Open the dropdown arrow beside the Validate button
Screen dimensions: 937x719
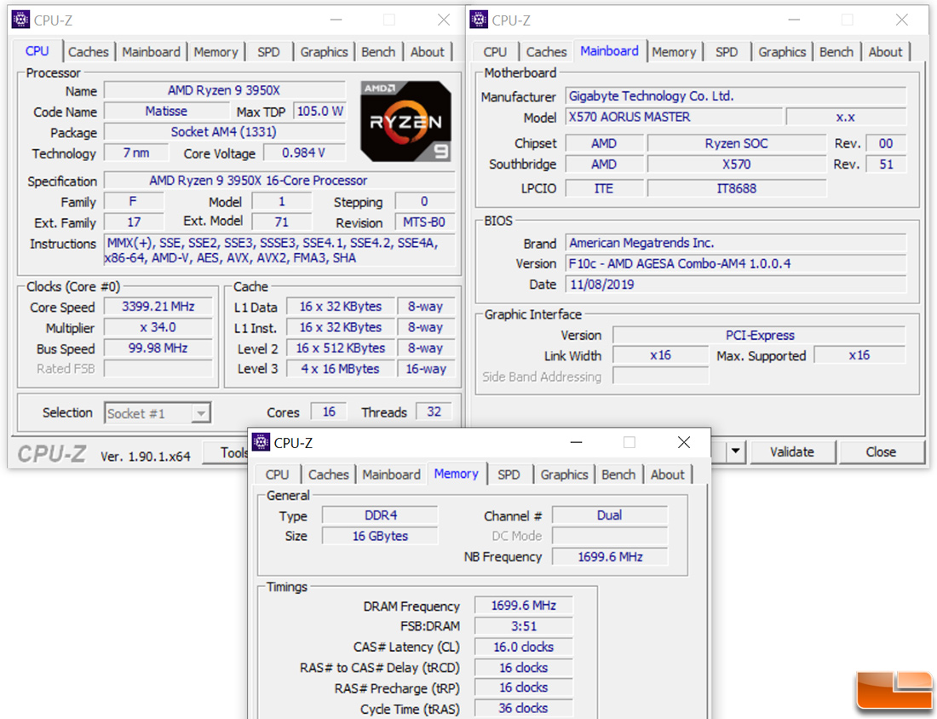coord(736,452)
